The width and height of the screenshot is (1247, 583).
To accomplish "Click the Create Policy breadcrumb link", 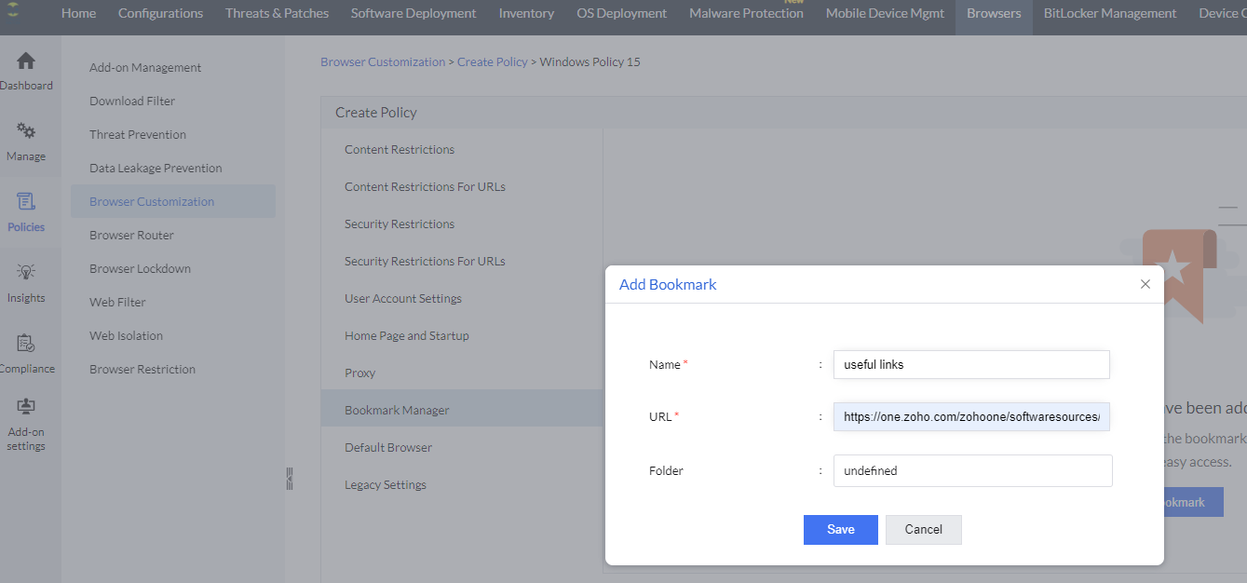I will (x=492, y=62).
